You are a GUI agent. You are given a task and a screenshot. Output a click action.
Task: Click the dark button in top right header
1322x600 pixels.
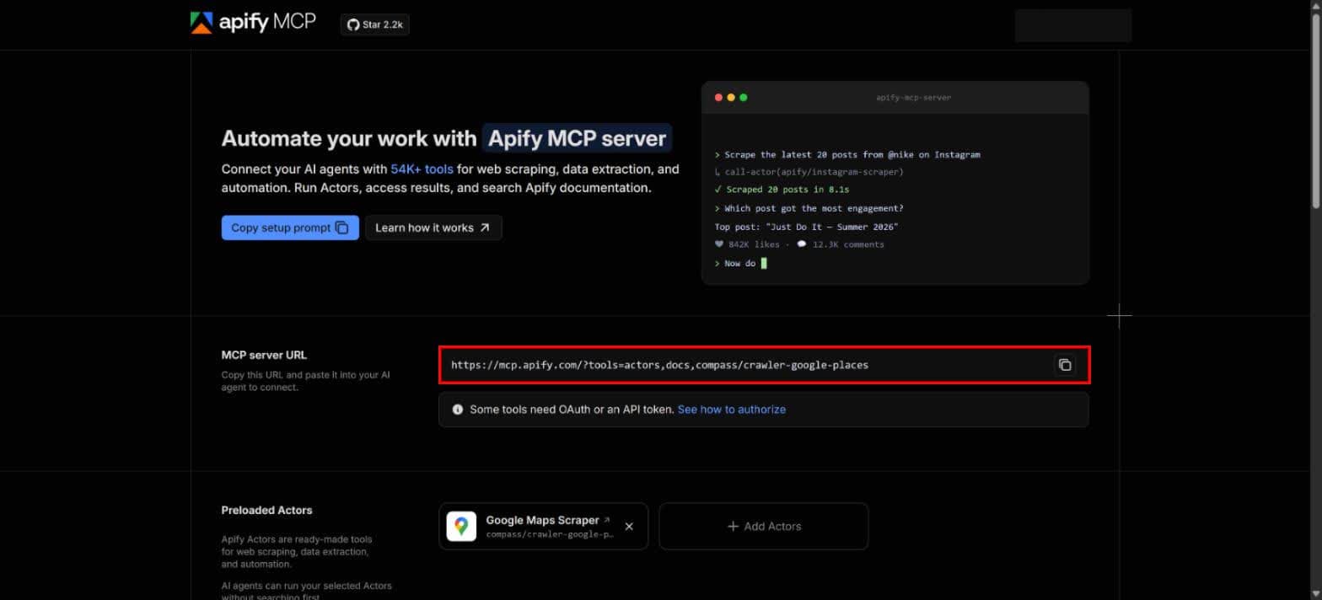[1073, 25]
